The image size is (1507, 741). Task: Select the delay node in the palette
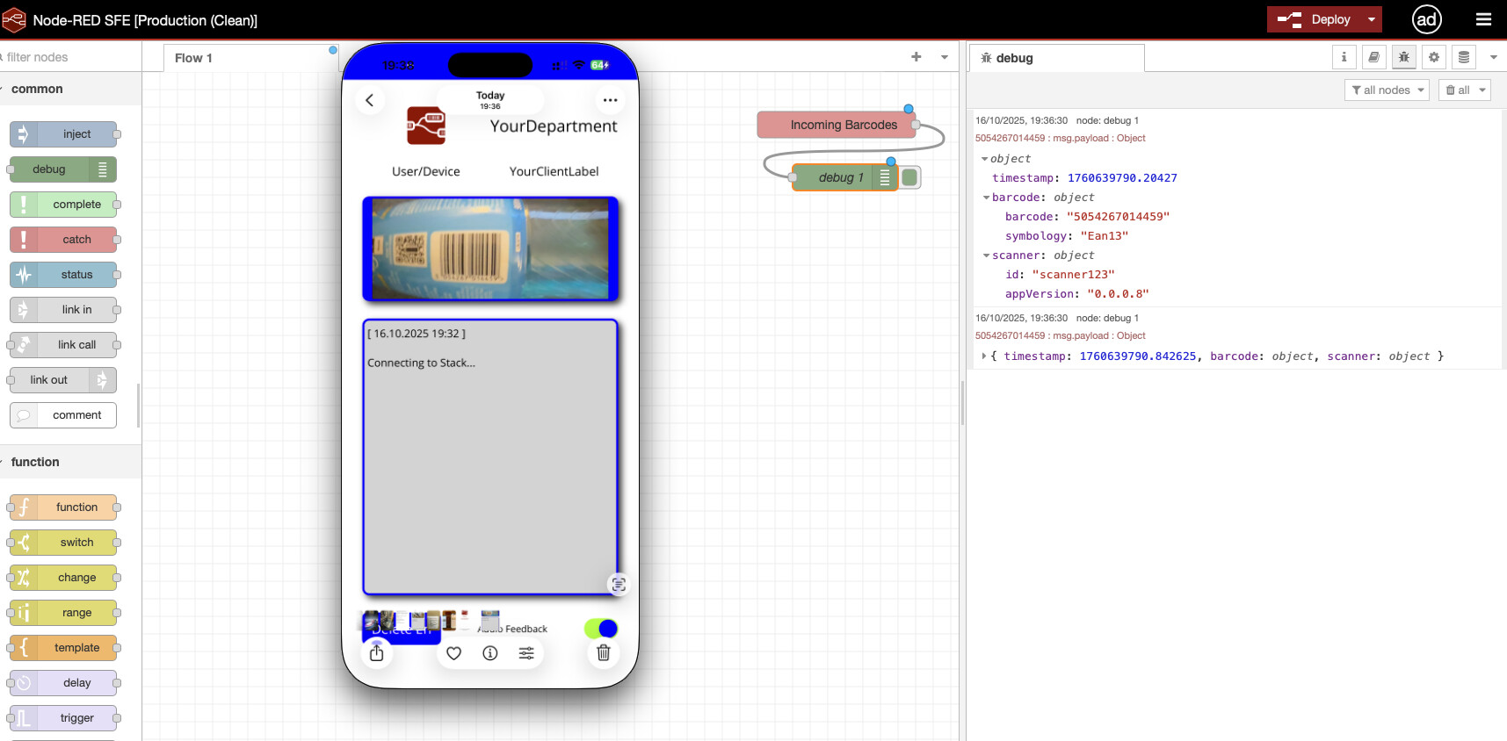click(x=63, y=683)
